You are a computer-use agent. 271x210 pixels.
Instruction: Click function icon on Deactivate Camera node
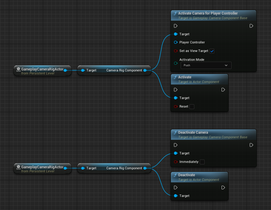(x=175, y=133)
